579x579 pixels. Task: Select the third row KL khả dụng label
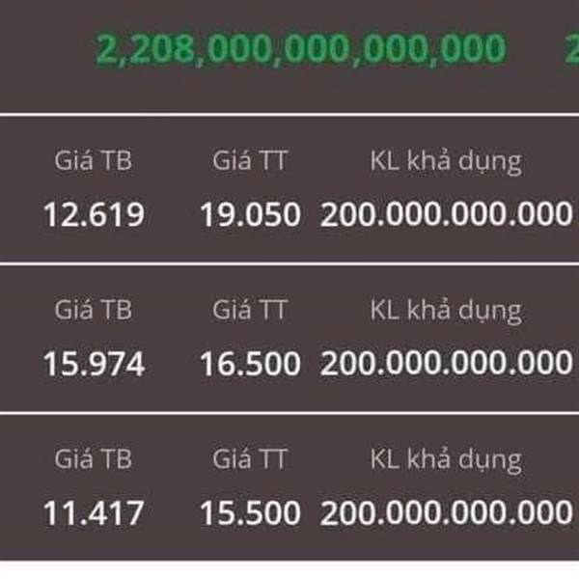pos(446,461)
